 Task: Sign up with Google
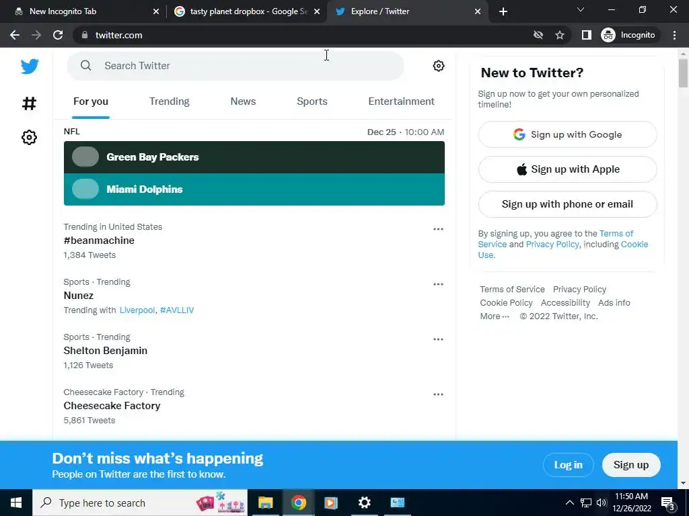567,134
